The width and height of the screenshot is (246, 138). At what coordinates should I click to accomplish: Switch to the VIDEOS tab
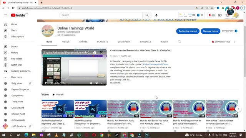(66, 42)
